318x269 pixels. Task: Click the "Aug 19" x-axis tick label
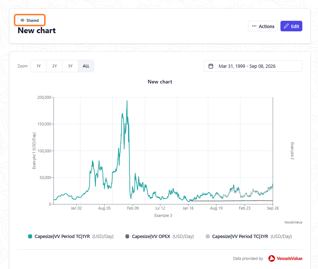pos(216,208)
